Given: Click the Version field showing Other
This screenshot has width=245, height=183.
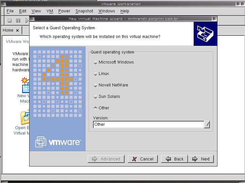Looking at the screenshot, I should click(x=148, y=124).
